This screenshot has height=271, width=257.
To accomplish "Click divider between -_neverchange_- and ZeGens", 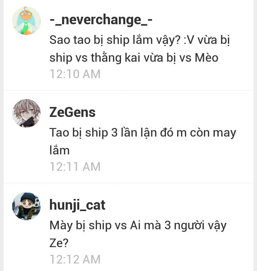I will coord(128,90).
